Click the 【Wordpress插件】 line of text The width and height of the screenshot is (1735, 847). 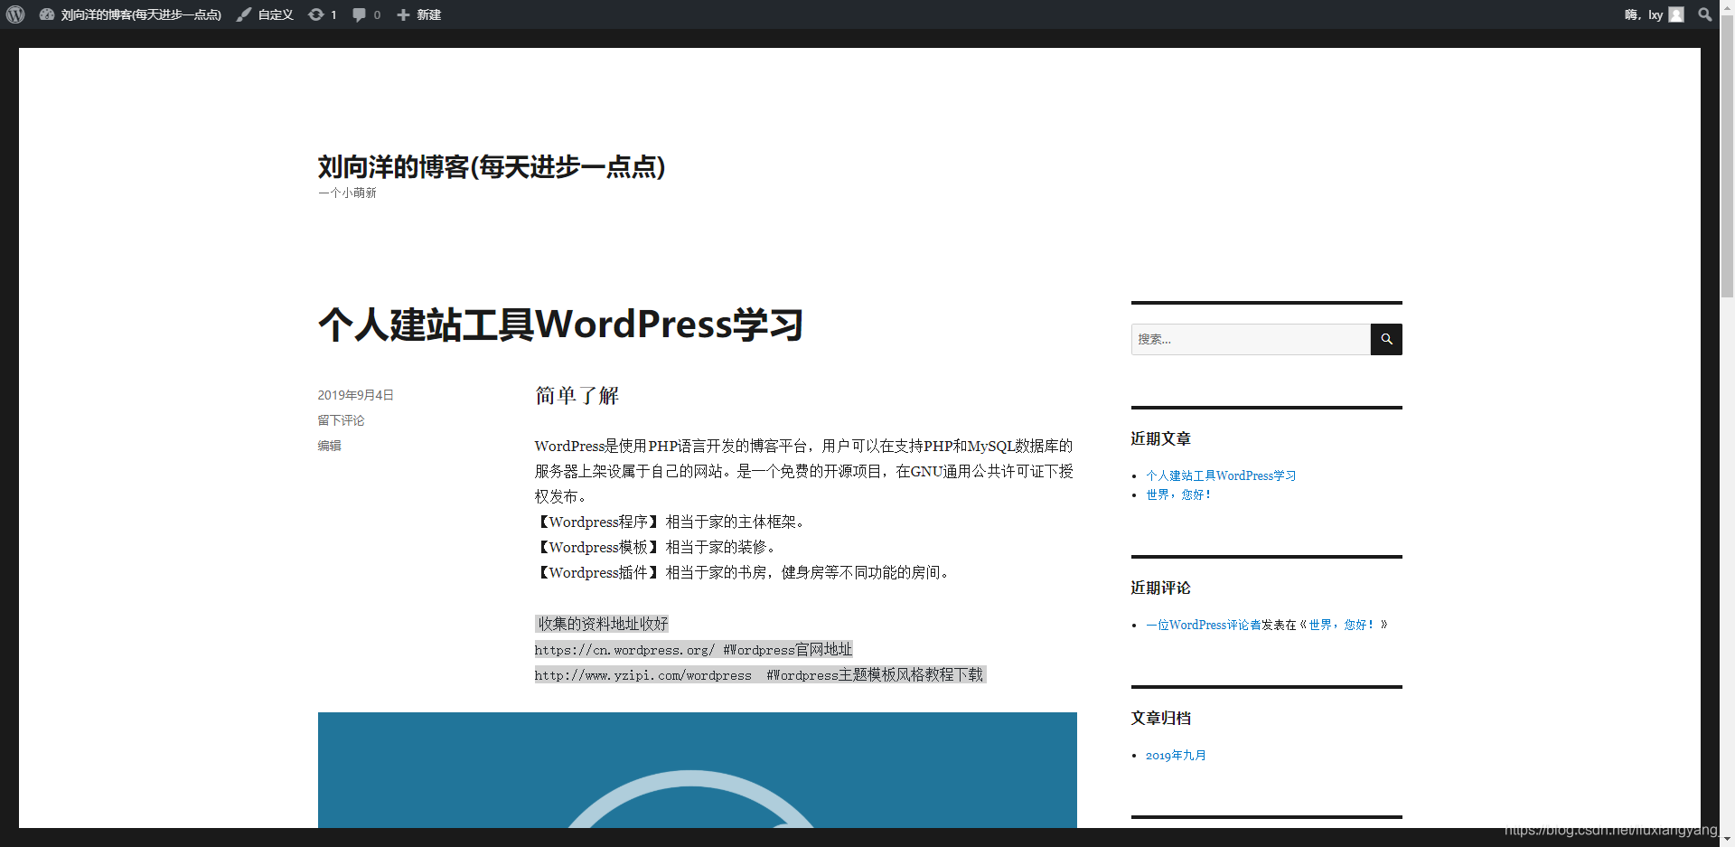tap(743, 572)
